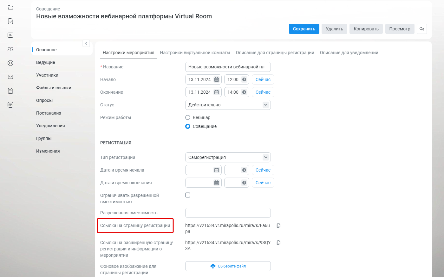Click the Удалить button
Viewport: 444px width, 277px height.
[x=335, y=29]
